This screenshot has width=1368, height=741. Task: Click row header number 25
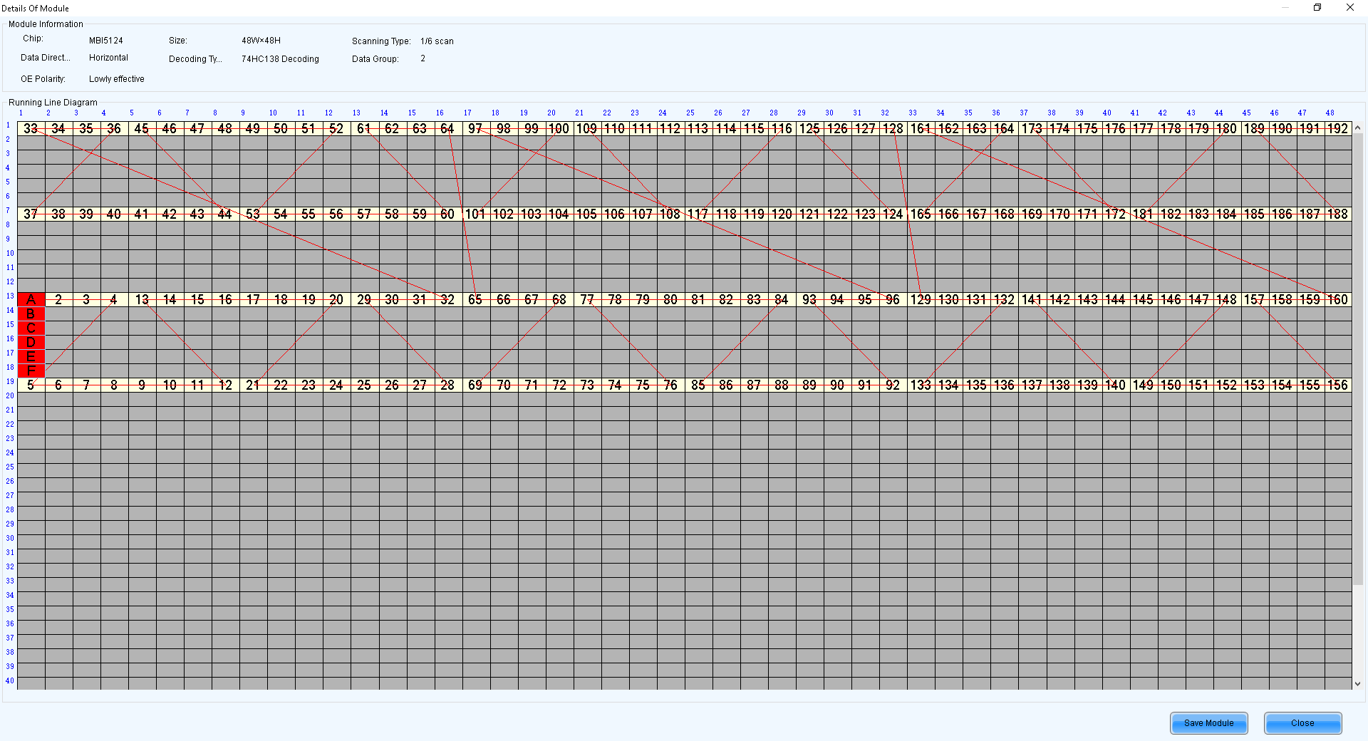point(10,467)
